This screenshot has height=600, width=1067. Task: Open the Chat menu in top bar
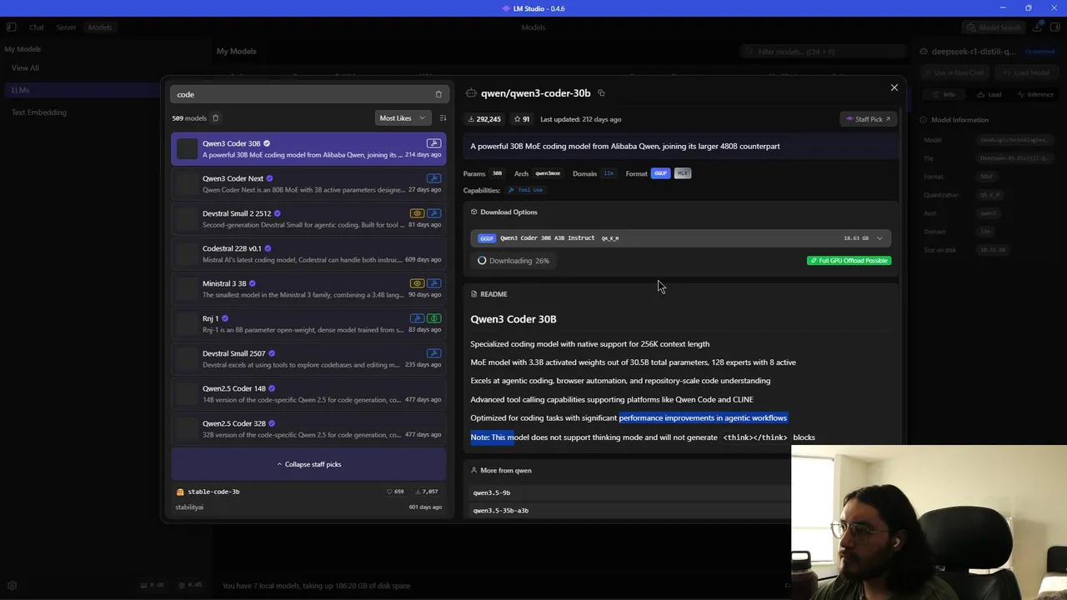click(37, 27)
